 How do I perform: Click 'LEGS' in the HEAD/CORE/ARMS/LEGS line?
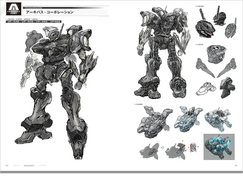tap(35, 19)
